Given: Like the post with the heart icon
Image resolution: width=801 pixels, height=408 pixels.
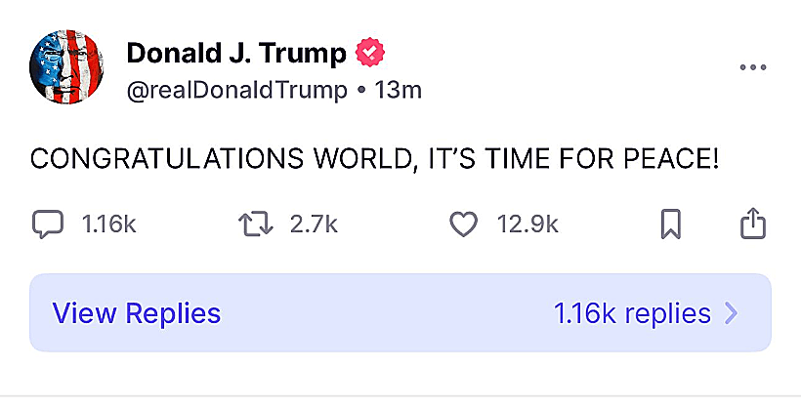Looking at the screenshot, I should coord(463,224).
